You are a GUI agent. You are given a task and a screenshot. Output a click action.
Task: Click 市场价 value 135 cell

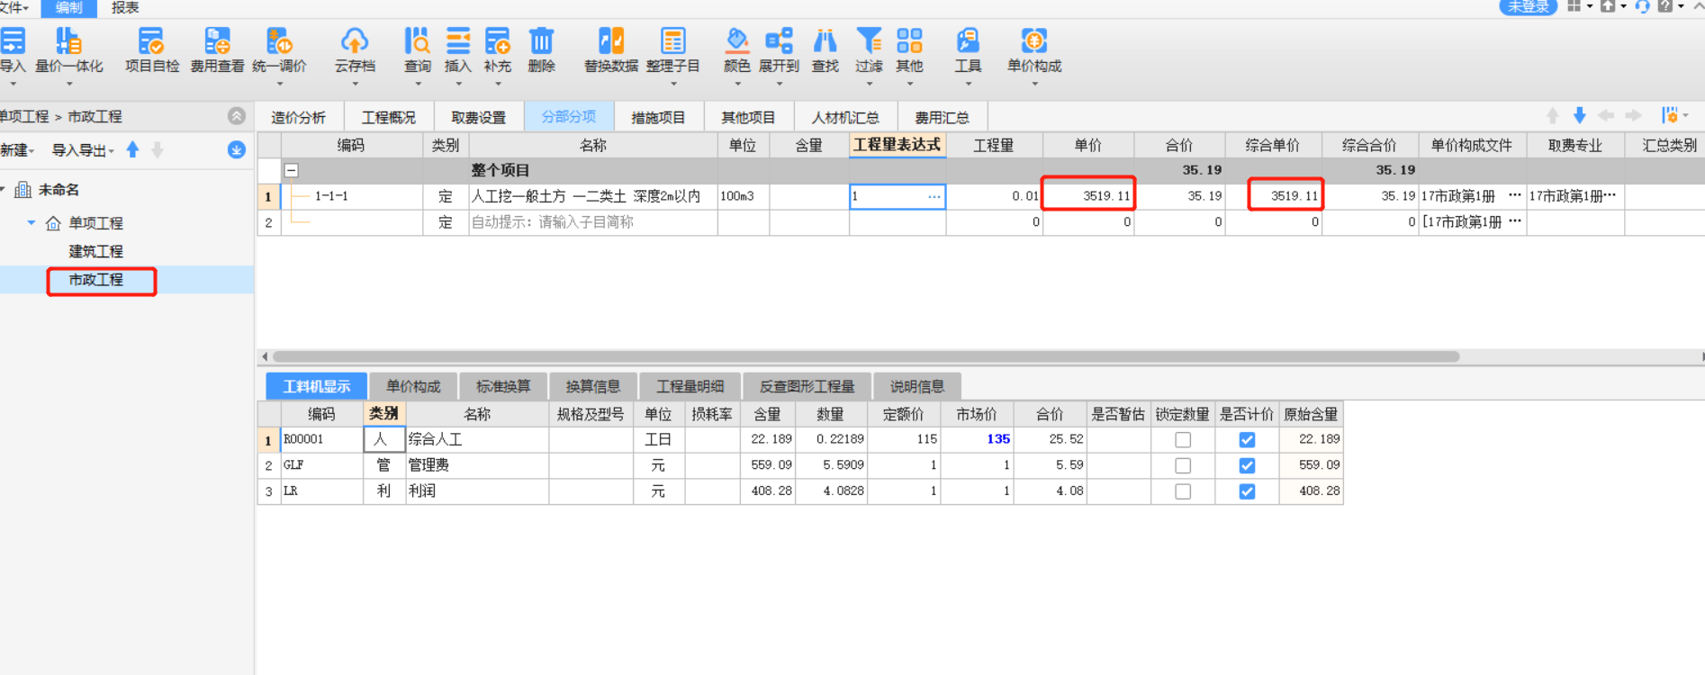pos(978,439)
